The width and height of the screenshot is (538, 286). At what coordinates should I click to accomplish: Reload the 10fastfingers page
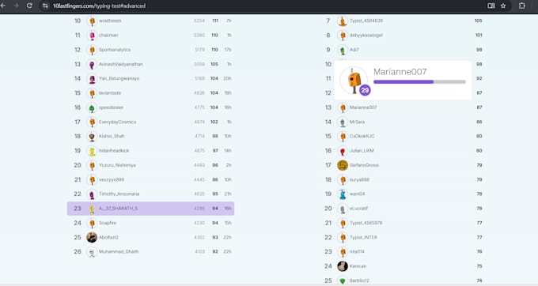[29, 6]
